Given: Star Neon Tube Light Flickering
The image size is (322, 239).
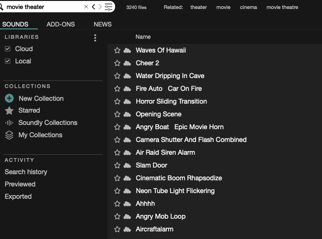Looking at the screenshot, I should tap(117, 191).
